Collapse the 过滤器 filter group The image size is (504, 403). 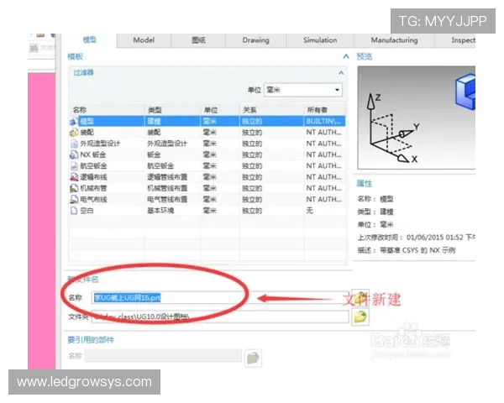[x=341, y=73]
